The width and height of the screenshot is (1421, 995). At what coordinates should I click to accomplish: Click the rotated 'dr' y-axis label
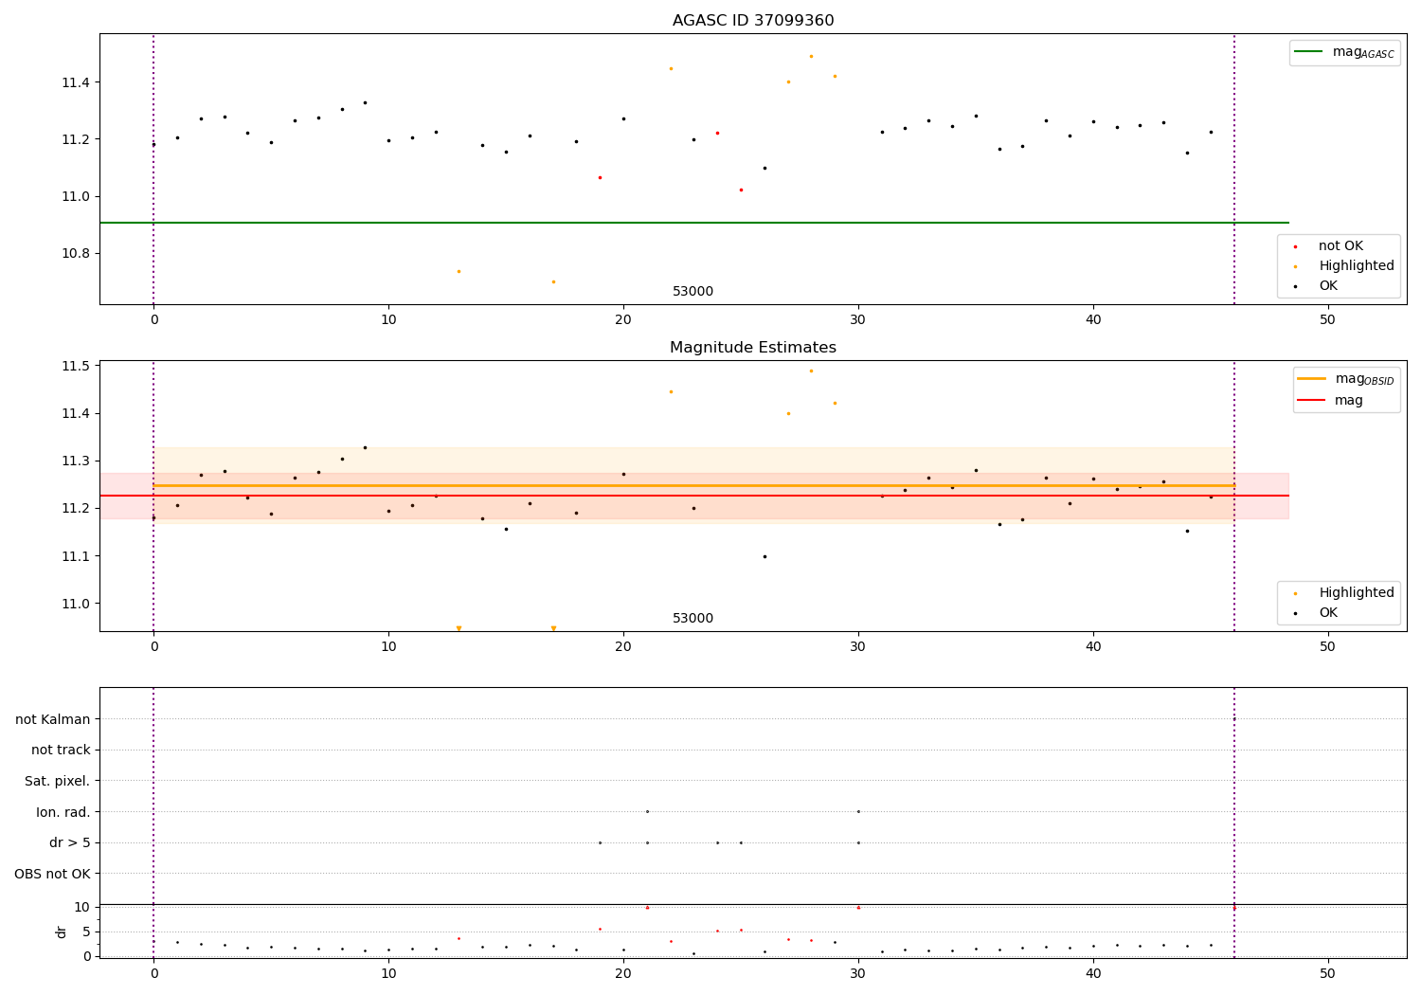coord(62,932)
